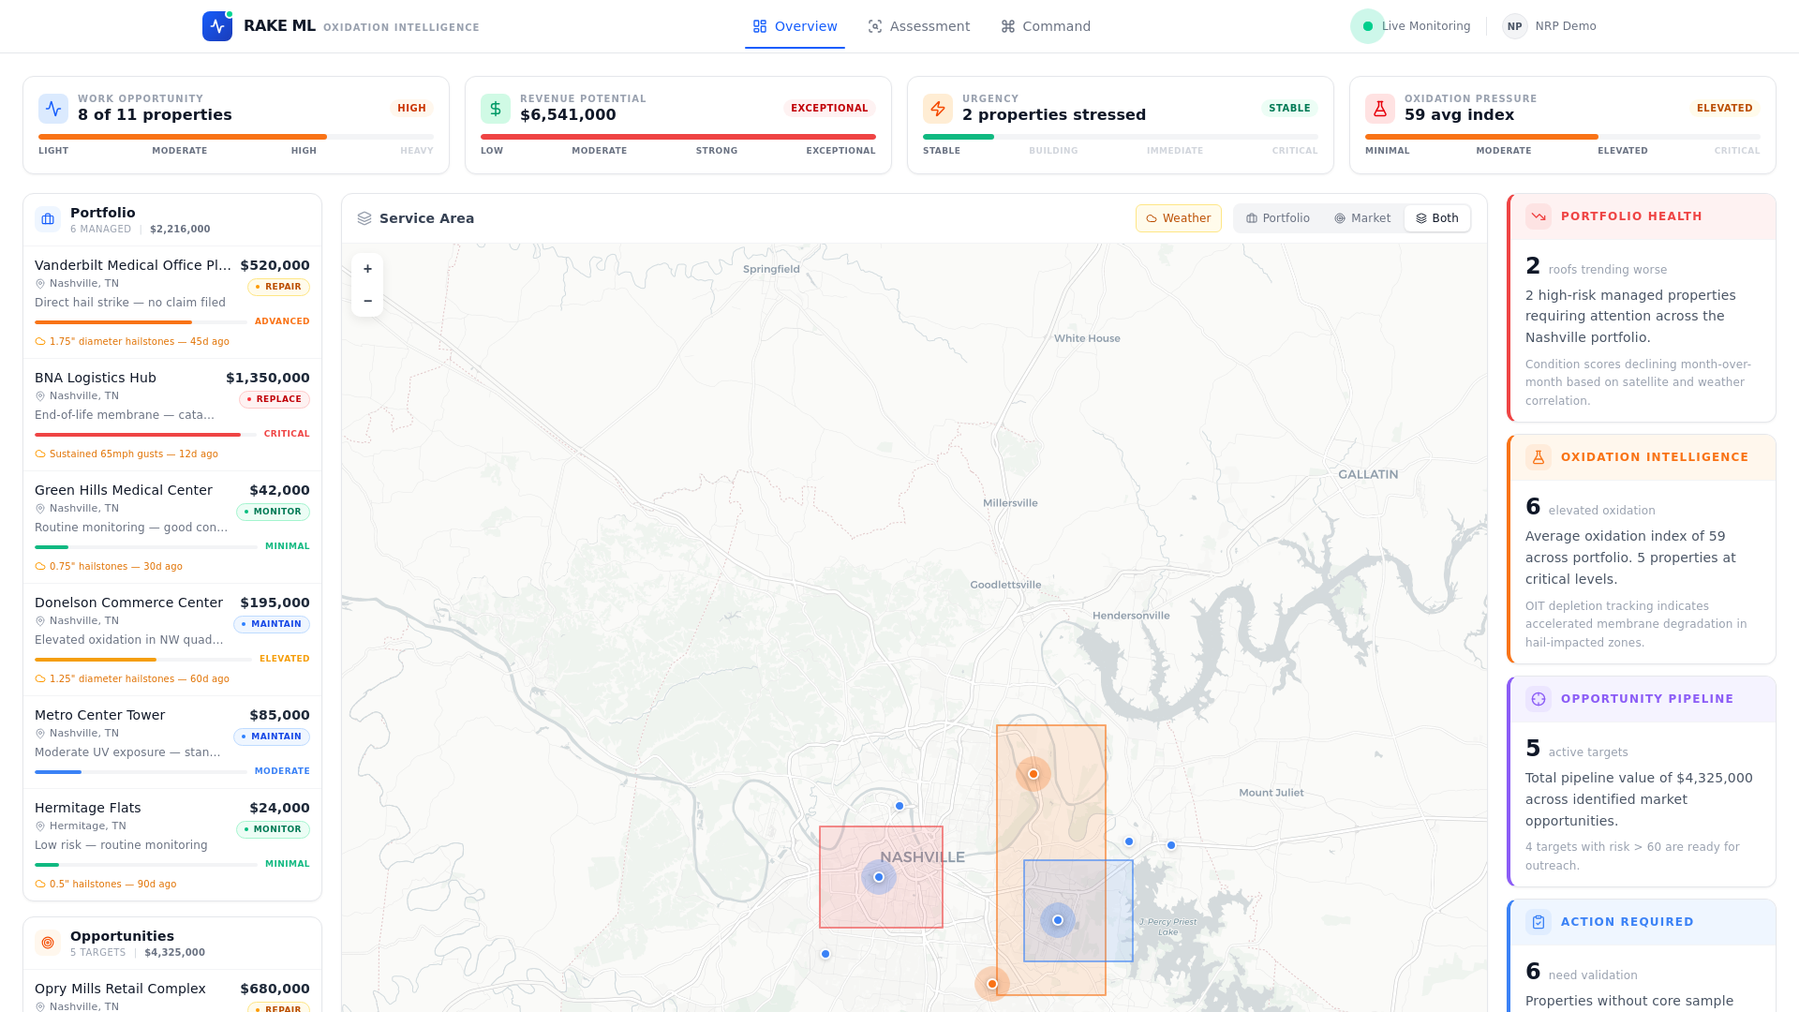Open Vanderbilt Medical Office property card

tap(133, 265)
